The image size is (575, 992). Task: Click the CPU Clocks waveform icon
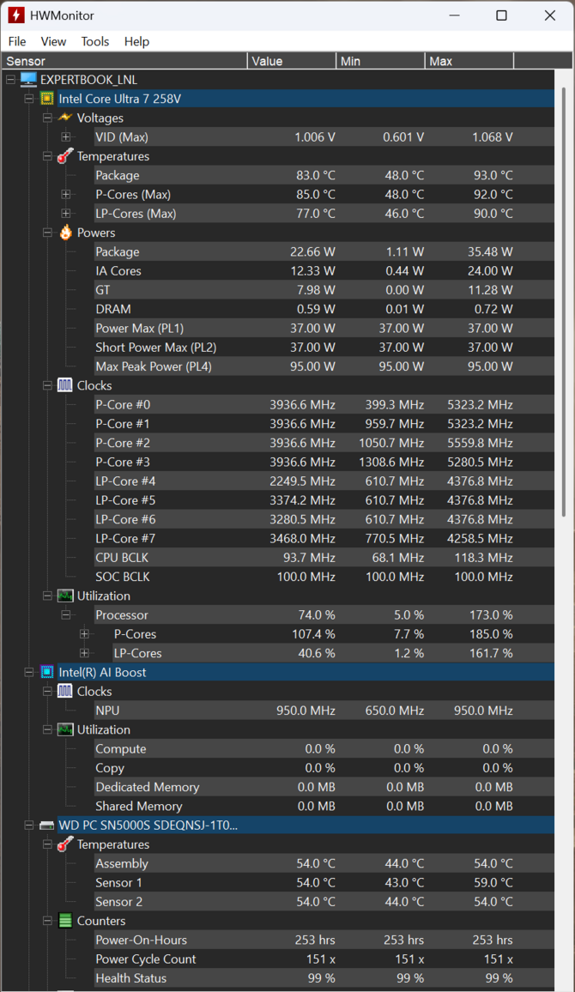[x=65, y=385]
